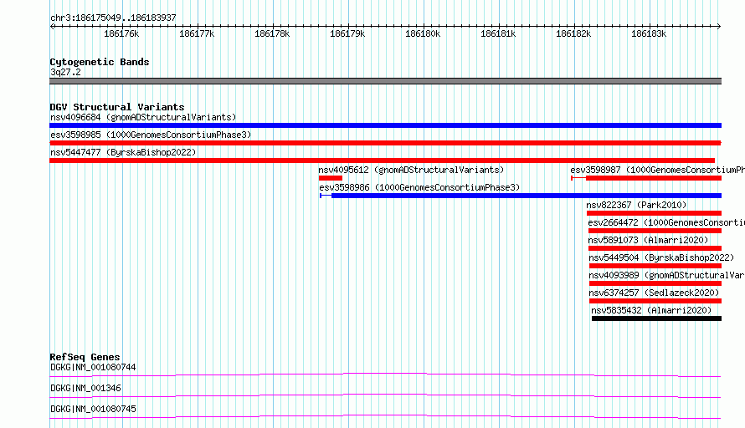Click the nsv4096684 blue variant bar

385,125
